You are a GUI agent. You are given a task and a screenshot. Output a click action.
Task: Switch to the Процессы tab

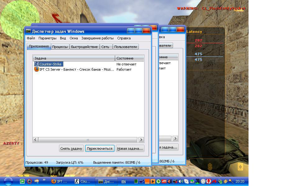tap(60, 47)
